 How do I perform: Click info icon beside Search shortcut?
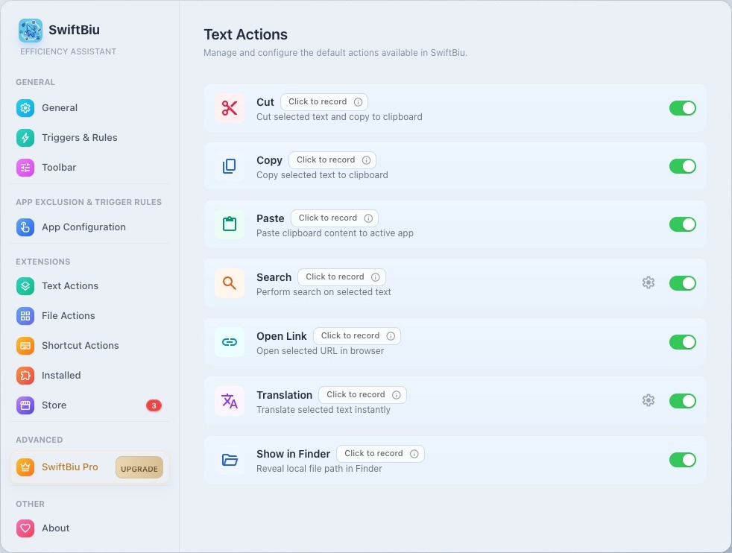376,277
